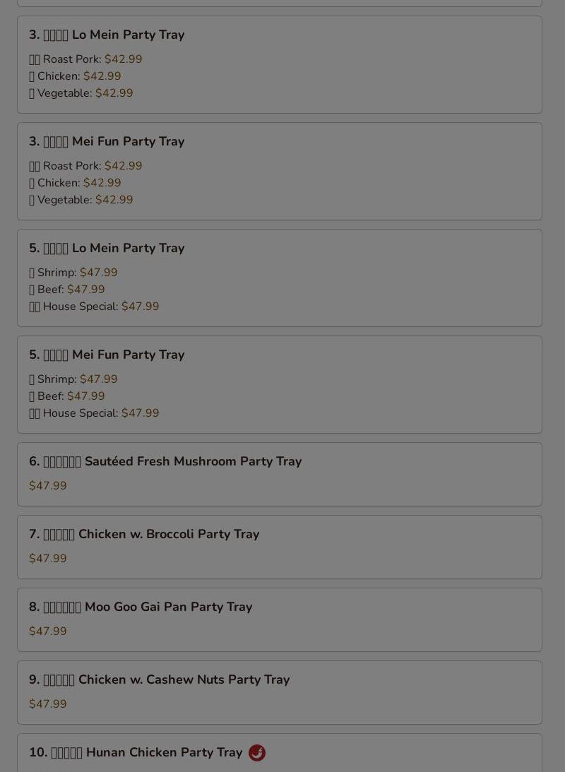Viewport: 565px width, 772px height.
Task: Open Chicken w. Cashew Nuts Party Tray
Action: coord(280,693)
